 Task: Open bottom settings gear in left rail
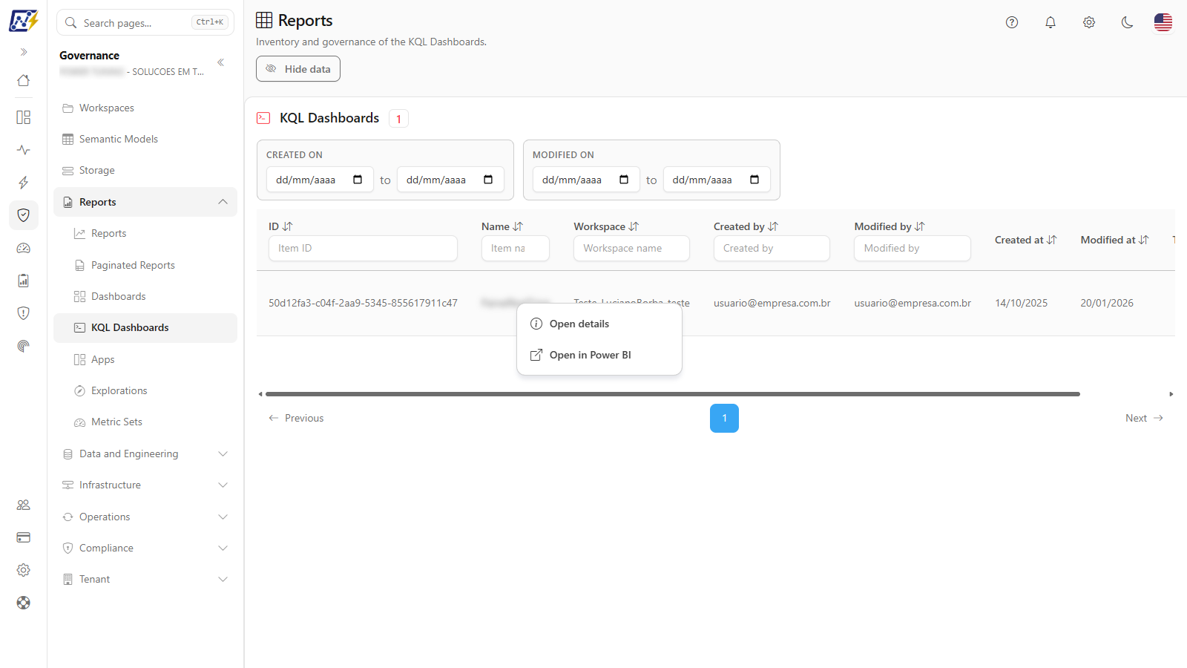[24, 570]
